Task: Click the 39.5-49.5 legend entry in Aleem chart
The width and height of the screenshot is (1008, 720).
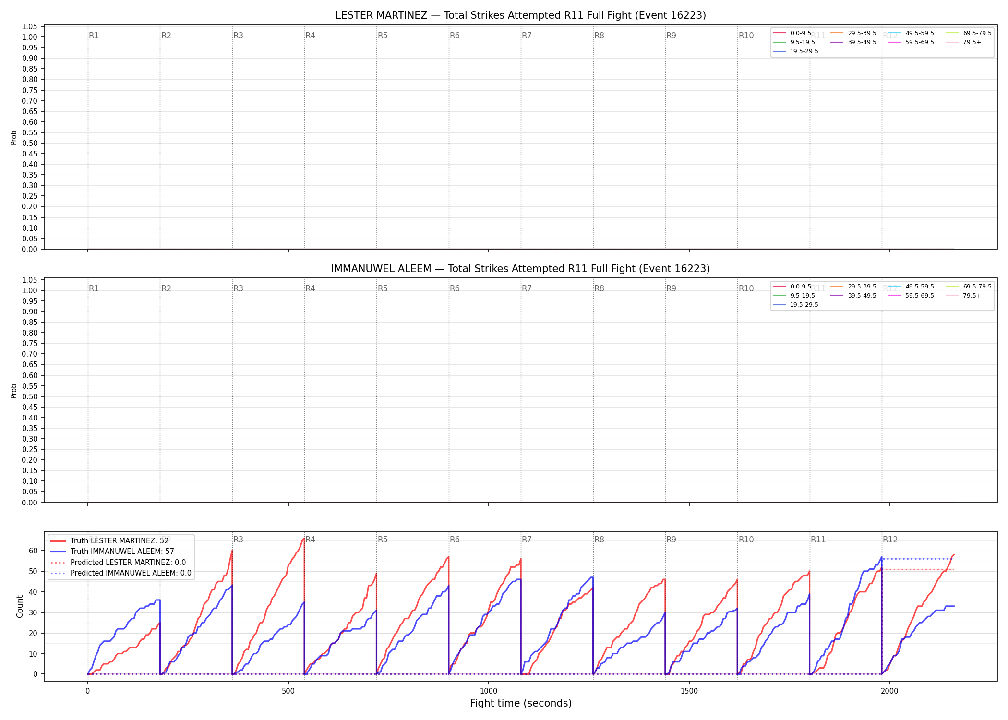Action: (853, 296)
